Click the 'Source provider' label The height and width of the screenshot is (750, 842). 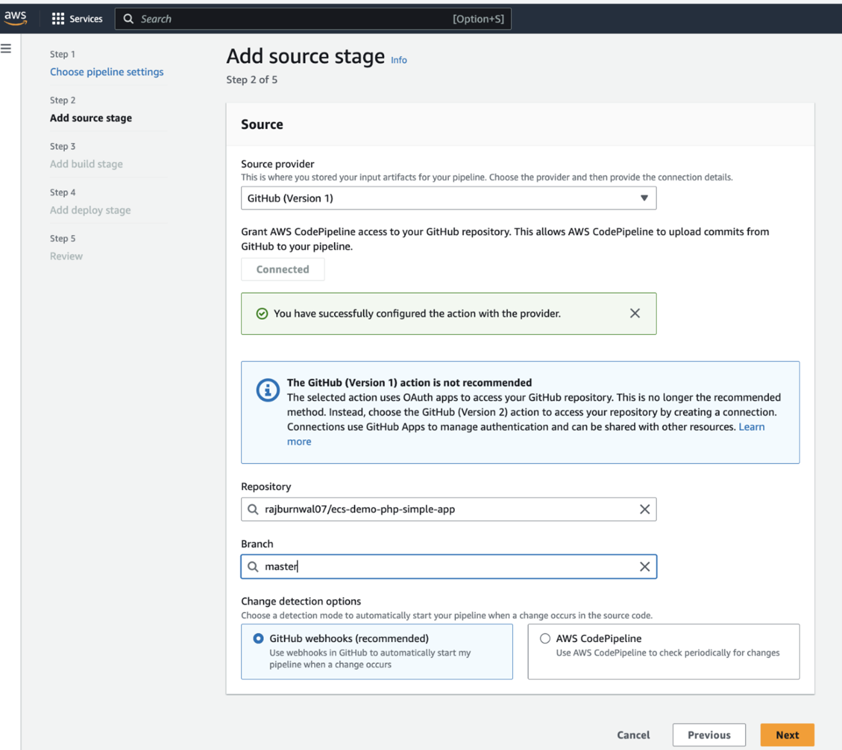(x=277, y=164)
